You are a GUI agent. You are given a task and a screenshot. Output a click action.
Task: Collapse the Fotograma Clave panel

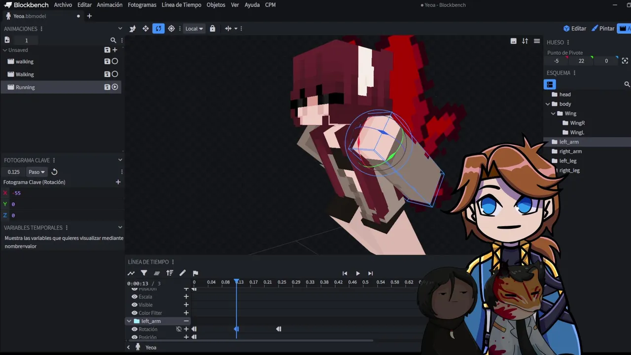pyautogui.click(x=120, y=160)
